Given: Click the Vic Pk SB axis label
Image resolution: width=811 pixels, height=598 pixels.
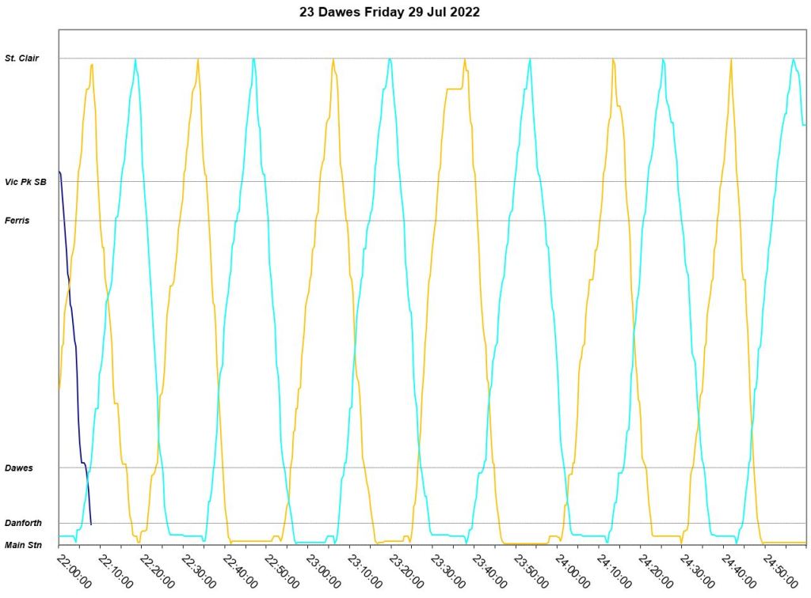Looking at the screenshot, I should point(26,182).
